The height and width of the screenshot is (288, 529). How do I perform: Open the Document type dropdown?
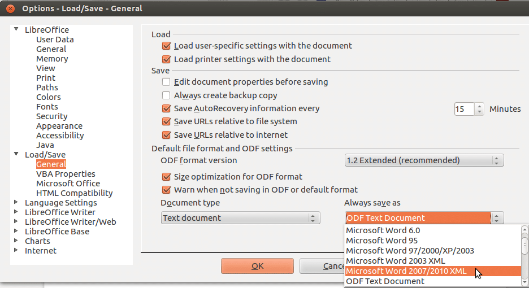coord(240,218)
